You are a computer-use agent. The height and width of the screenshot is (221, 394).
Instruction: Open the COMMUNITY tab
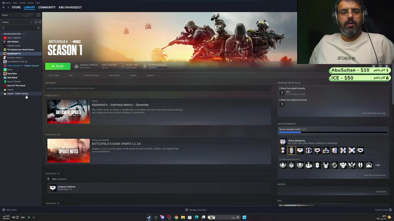click(47, 7)
